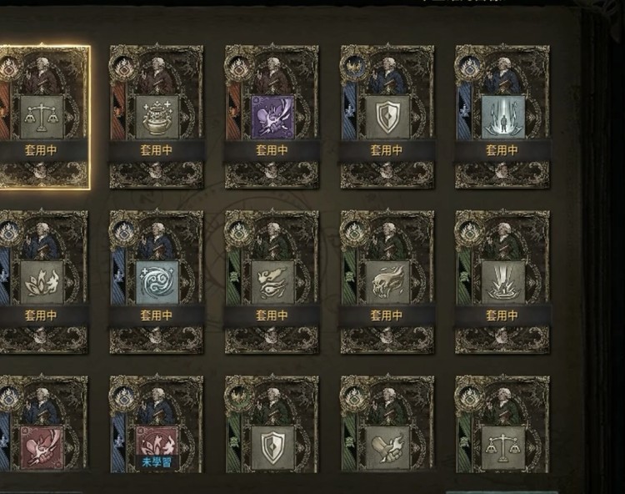Click 套用中 label under the flaming skull card
This screenshot has height=494, width=625.
387,315
